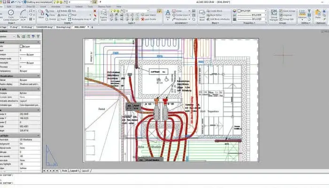
Task: Select the 3-Point Arc tool
Action: pyautogui.click(x=23, y=15)
